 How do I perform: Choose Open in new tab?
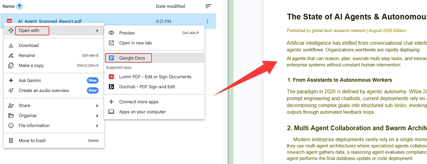(x=155, y=43)
